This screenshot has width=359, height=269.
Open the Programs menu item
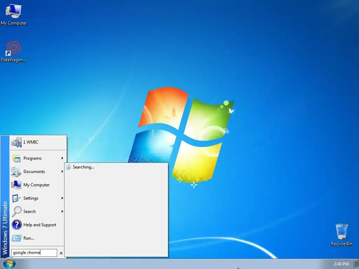pyautogui.click(x=38, y=158)
